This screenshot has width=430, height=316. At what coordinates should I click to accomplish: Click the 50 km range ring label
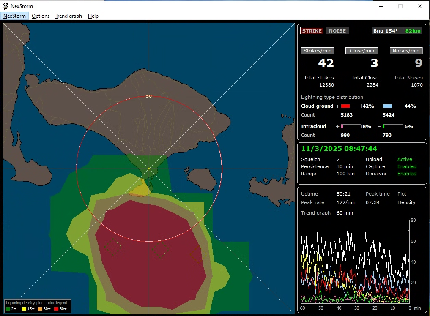[x=148, y=96]
